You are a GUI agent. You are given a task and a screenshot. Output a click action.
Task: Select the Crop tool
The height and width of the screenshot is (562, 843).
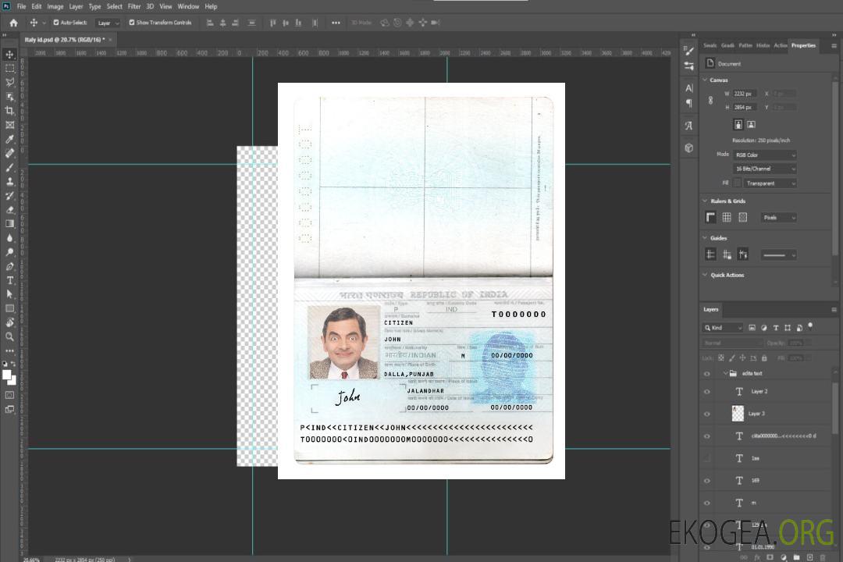[9, 111]
